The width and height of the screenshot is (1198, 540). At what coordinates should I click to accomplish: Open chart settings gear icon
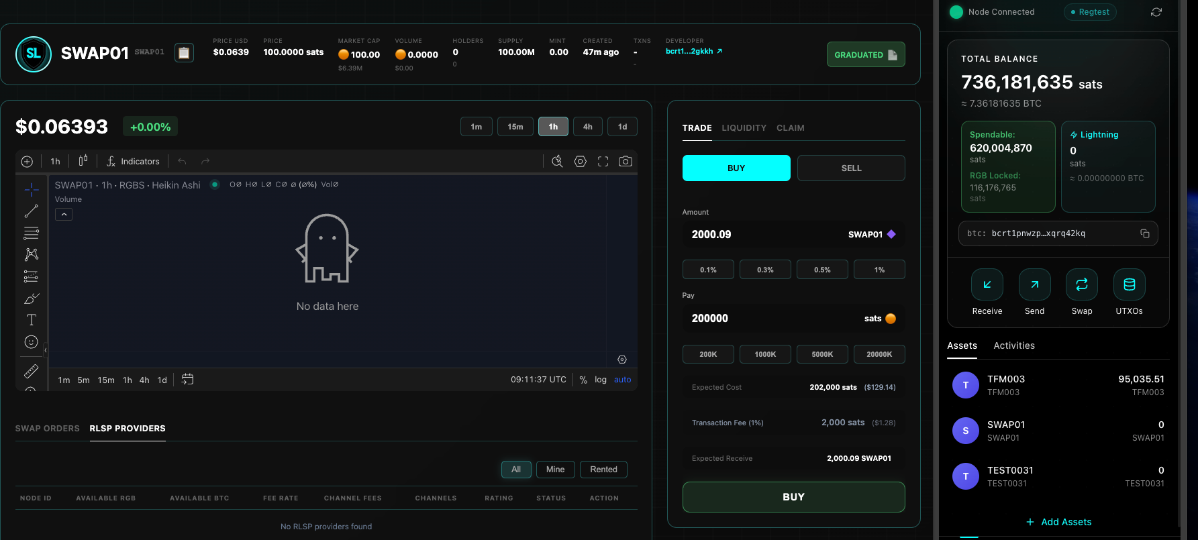(x=581, y=161)
